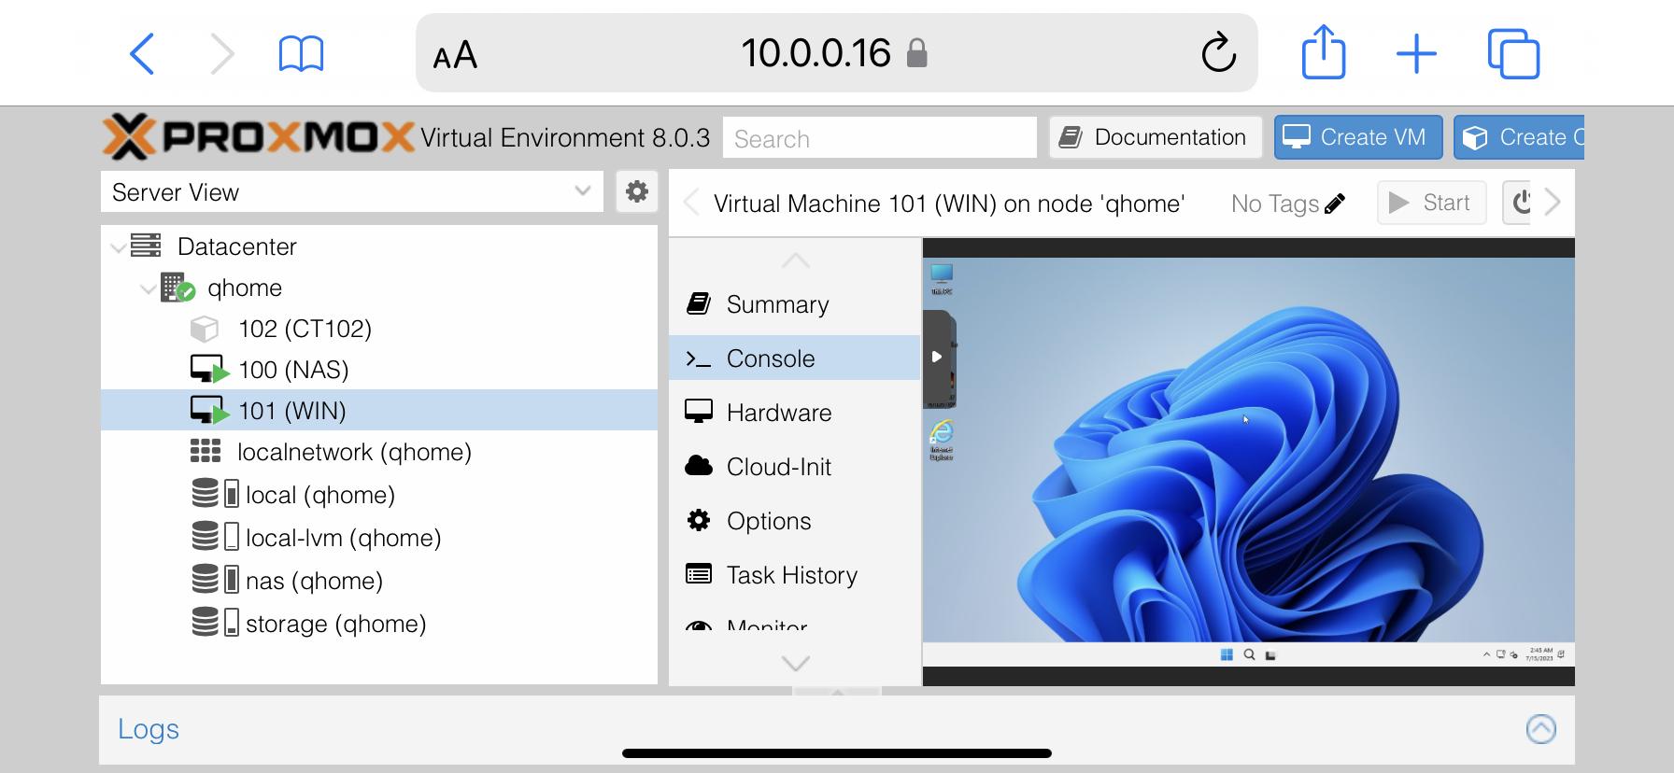Click the 100 (NAS) running monitor icon
This screenshot has width=1674, height=773.
tap(209, 370)
